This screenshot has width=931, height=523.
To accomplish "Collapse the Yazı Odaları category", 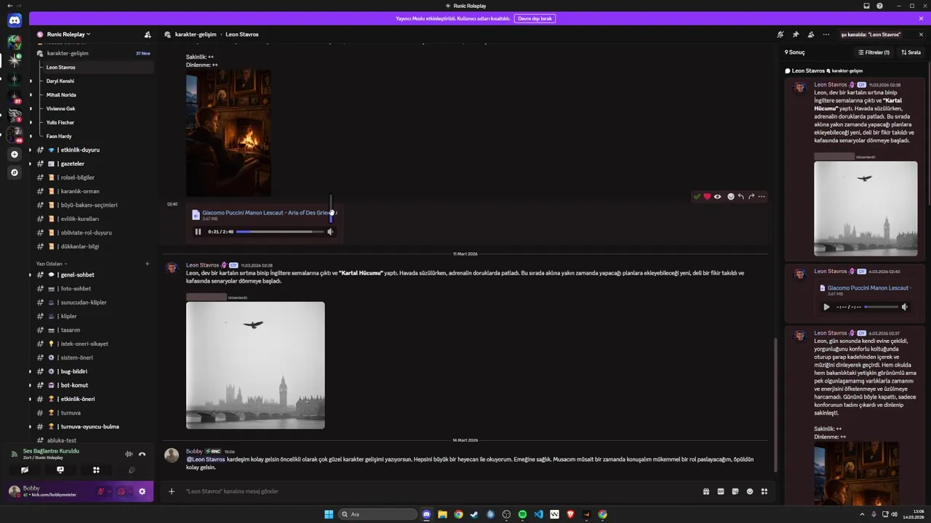I will click(52, 264).
